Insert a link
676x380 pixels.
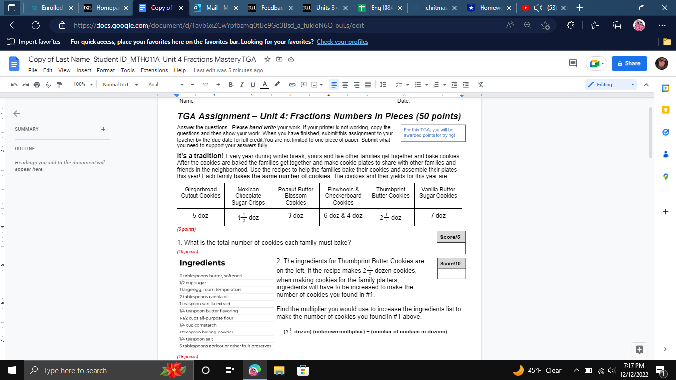(x=291, y=84)
